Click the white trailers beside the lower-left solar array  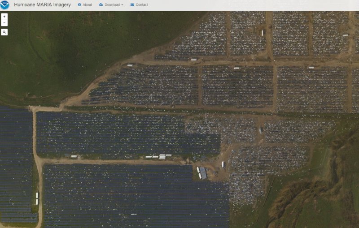[x=37, y=198]
